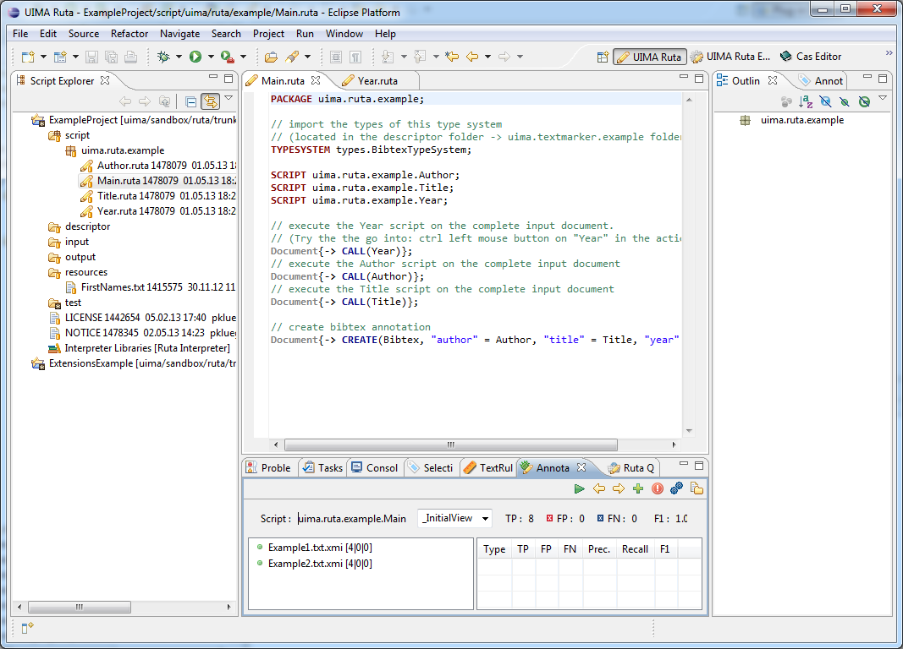Click Collapse All icon in Script Explorer
The width and height of the screenshot is (903, 649).
190,101
